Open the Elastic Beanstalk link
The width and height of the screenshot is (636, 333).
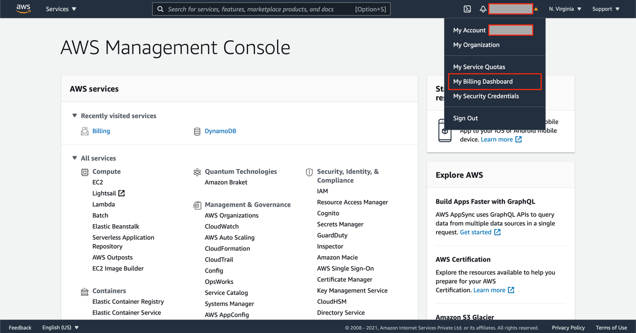[116, 226]
